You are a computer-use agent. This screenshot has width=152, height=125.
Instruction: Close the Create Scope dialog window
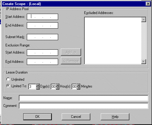tap(148, 4)
